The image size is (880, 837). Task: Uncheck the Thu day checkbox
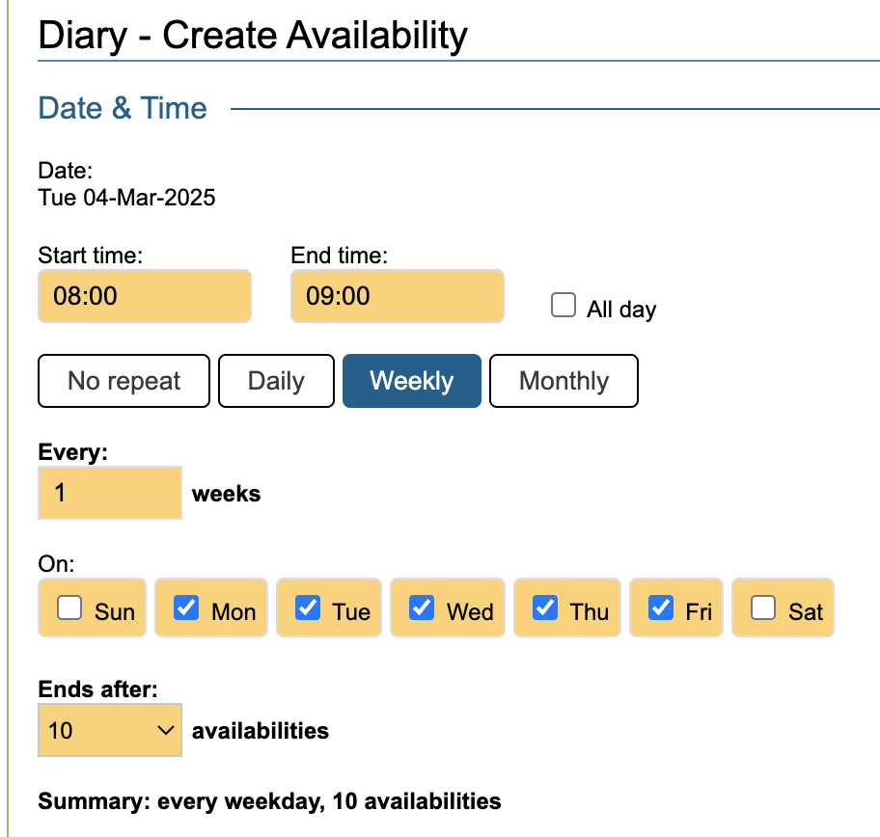(x=545, y=608)
